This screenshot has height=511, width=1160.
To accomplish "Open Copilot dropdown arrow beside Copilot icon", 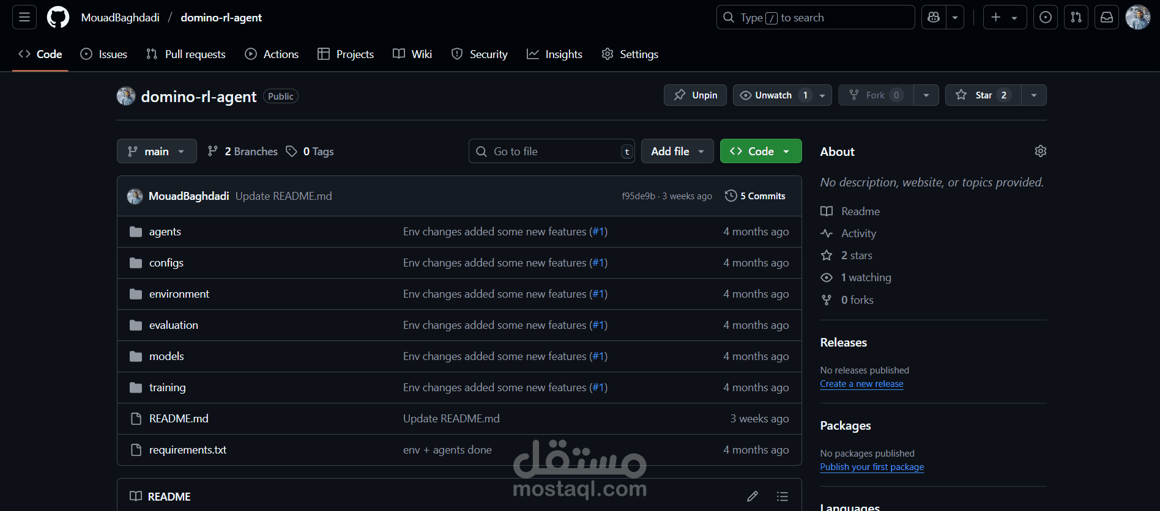I will (x=955, y=17).
